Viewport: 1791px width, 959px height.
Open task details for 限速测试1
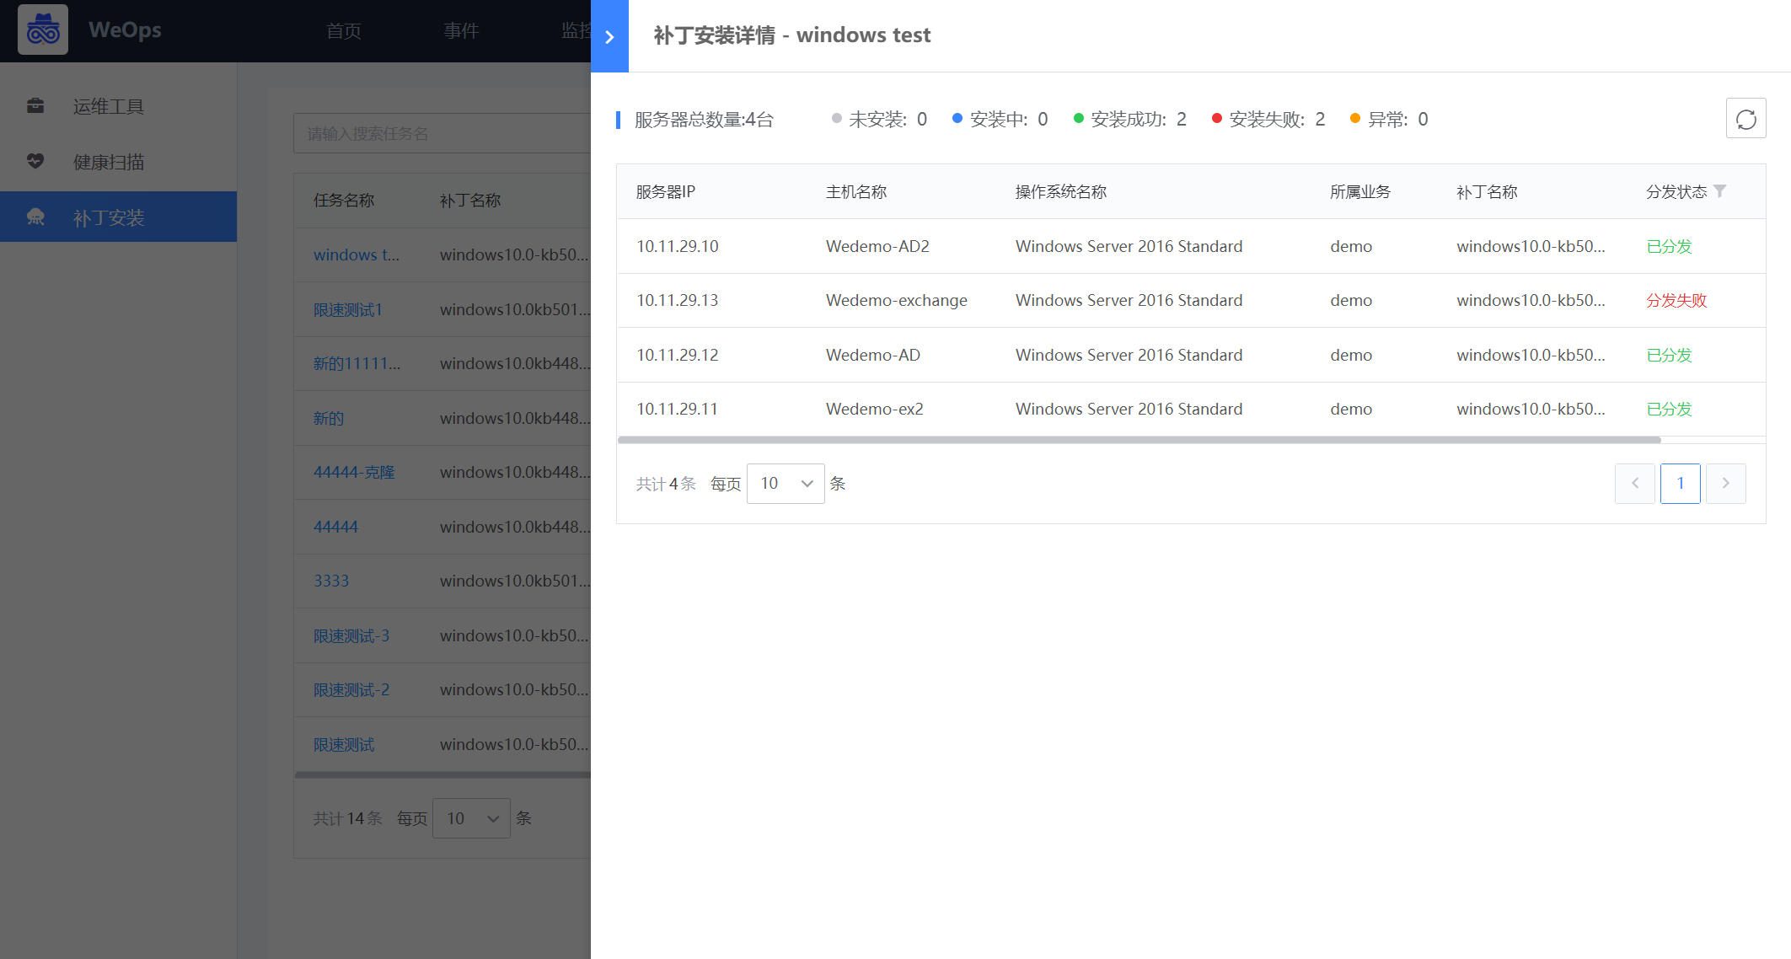pyautogui.click(x=346, y=309)
